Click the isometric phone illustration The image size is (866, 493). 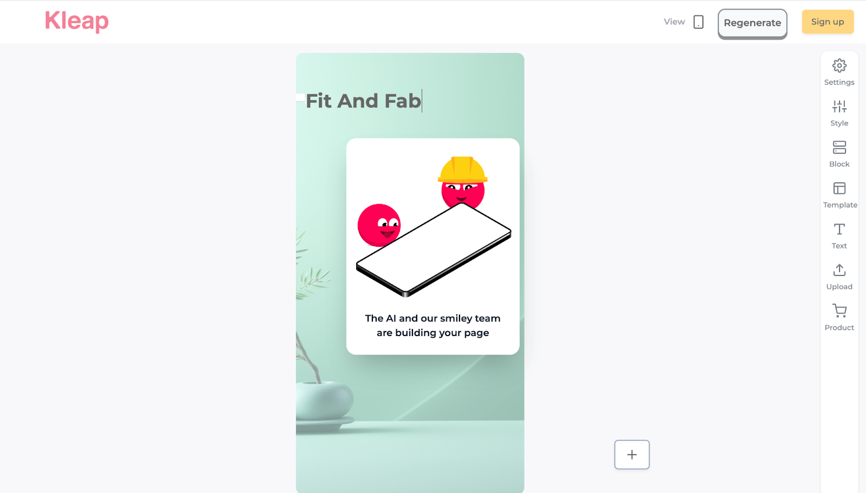pyautogui.click(x=434, y=250)
